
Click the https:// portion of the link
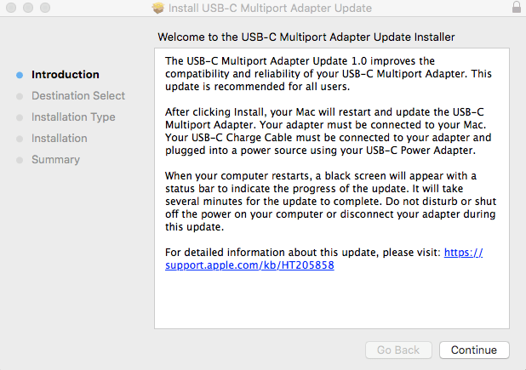(x=464, y=253)
